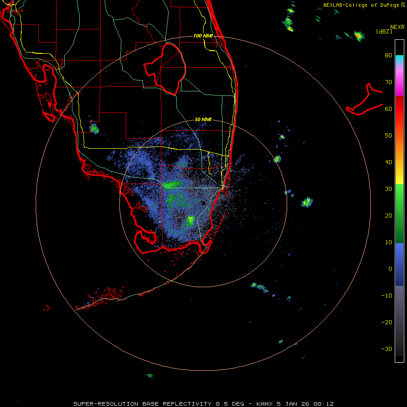
Task: Click the 50 NMI range ring label
Action: pyautogui.click(x=203, y=120)
